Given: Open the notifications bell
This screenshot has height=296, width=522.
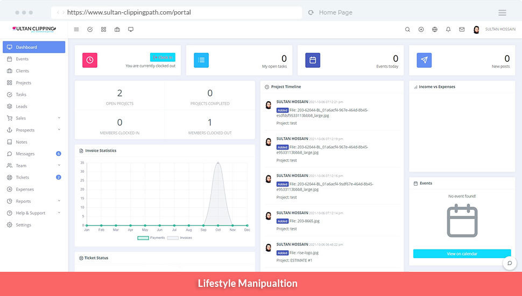Looking at the screenshot, I should [x=448, y=29].
